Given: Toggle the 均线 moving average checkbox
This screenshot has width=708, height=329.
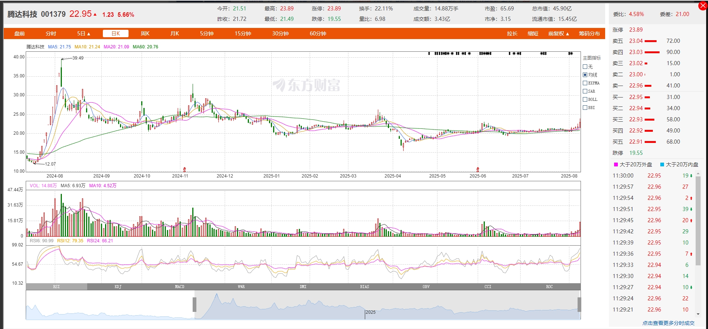Looking at the screenshot, I should tap(585, 75).
